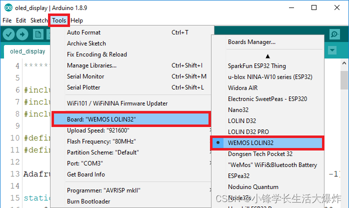
Task: Choose Archive Sketch menu entry
Action: [131, 43]
